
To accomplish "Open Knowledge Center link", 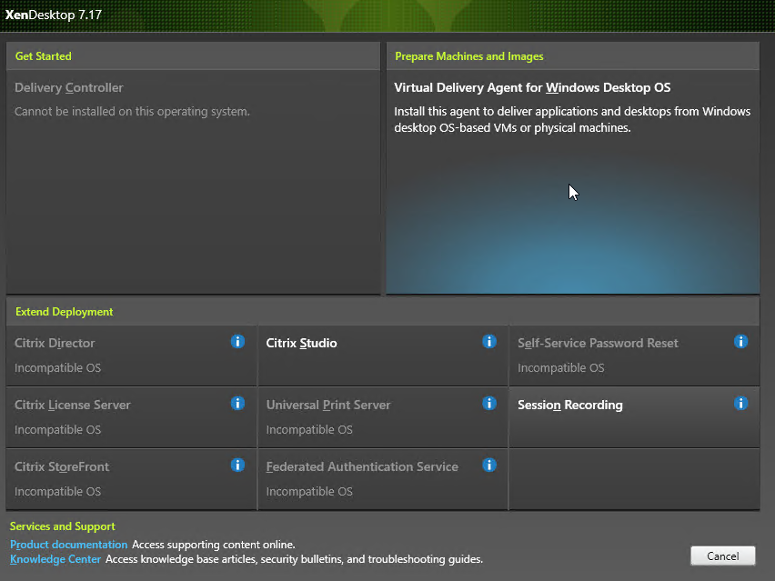I will tap(55, 559).
